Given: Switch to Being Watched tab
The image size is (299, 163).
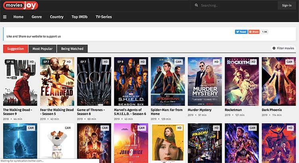Looking at the screenshot, I should coord(72,49).
